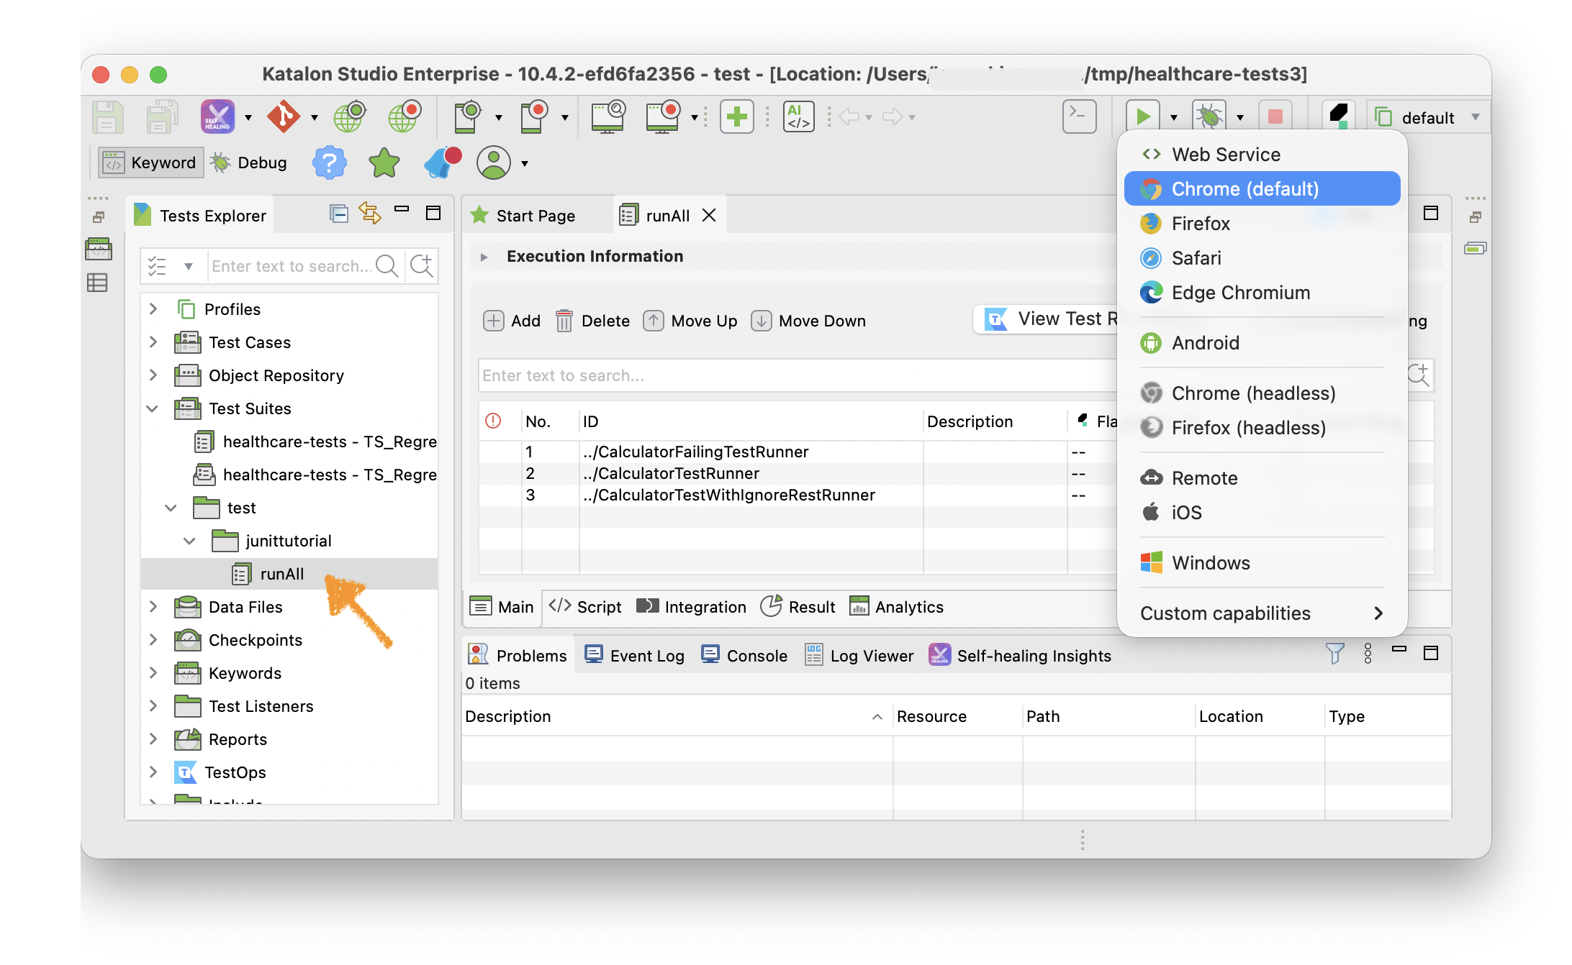
Task: Click the Save All disks icon
Action: coord(163,116)
